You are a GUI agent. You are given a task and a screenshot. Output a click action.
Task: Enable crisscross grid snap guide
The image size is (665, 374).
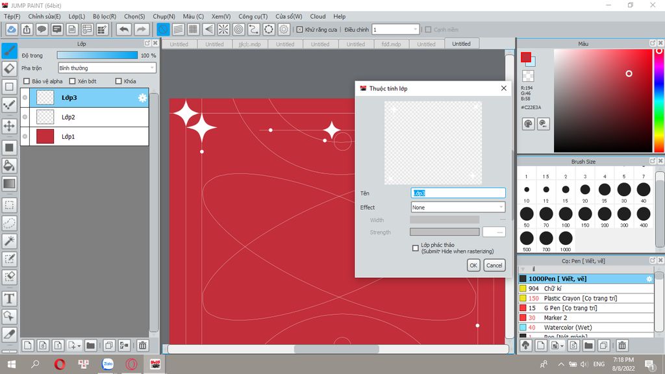click(x=194, y=29)
